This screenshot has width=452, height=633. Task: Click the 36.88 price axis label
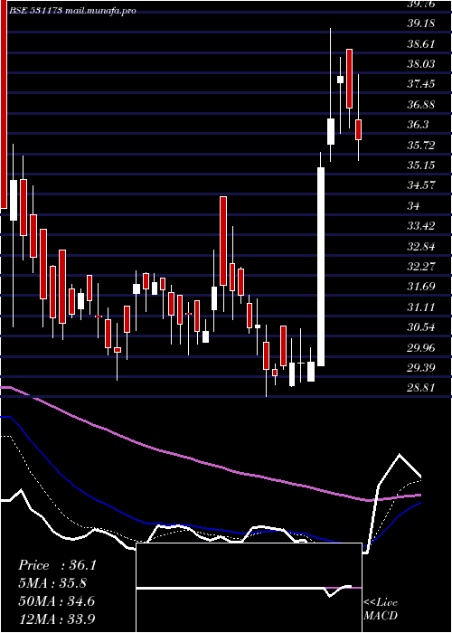[x=421, y=105]
